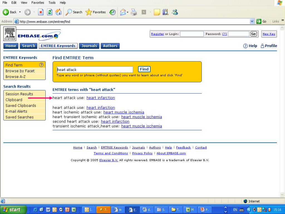Image resolution: width=285 pixels, height=214 pixels.
Task: Click the Login username field
Action: click(192, 34)
